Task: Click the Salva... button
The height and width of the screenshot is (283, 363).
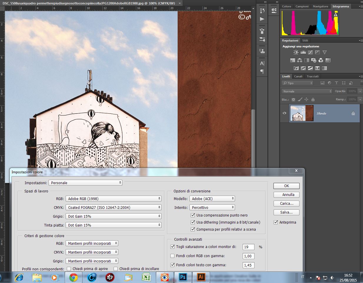Action: [287, 212]
